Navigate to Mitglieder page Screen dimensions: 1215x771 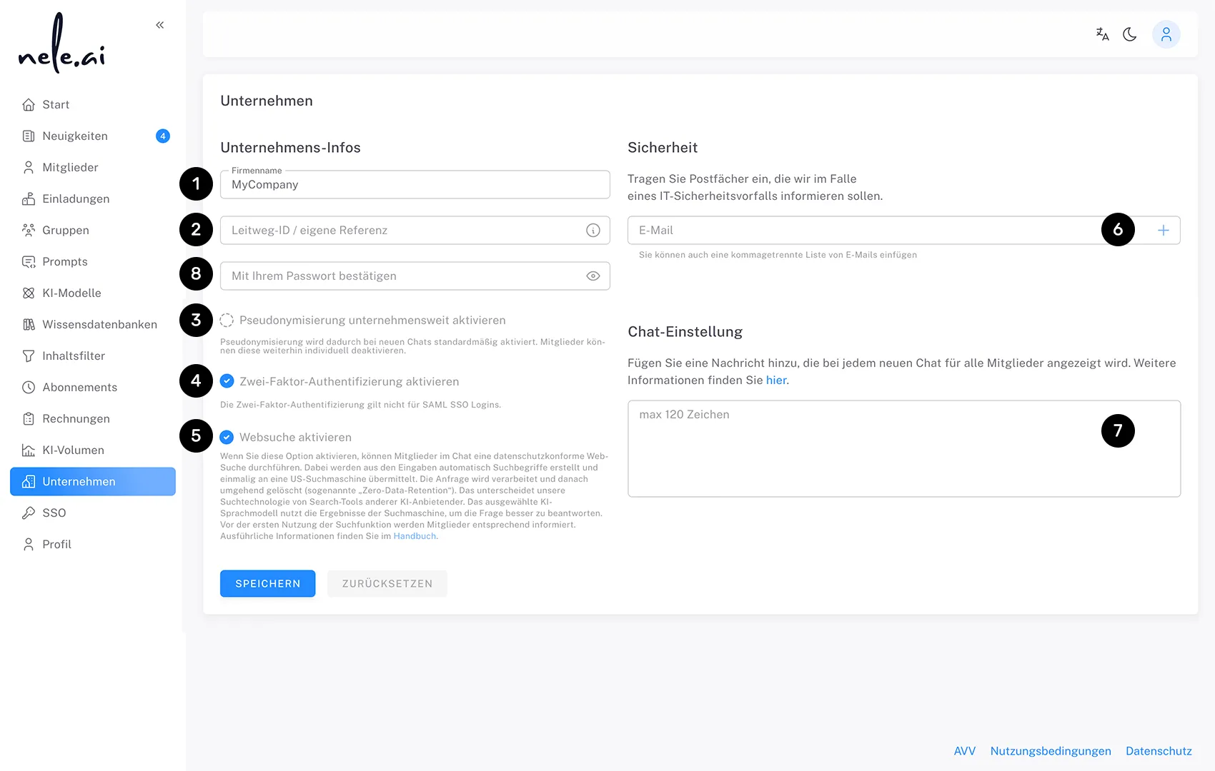pos(70,167)
